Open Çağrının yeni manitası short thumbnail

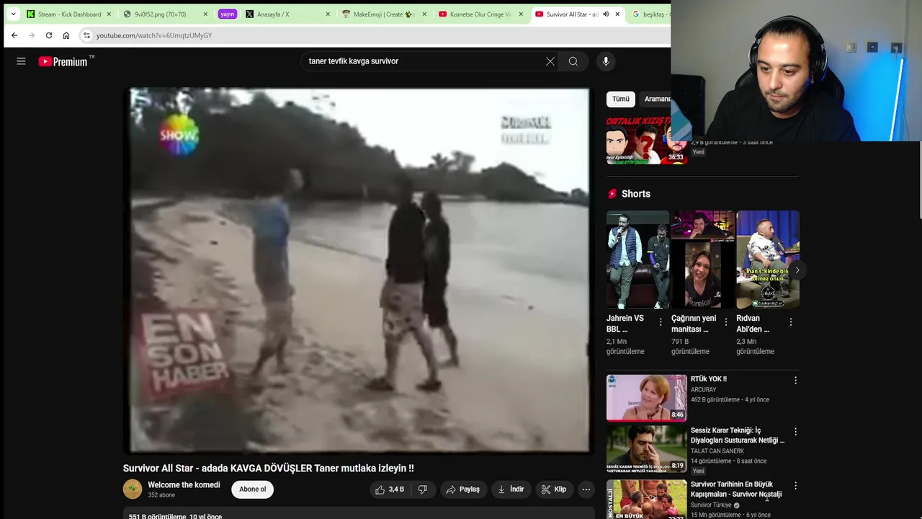702,259
